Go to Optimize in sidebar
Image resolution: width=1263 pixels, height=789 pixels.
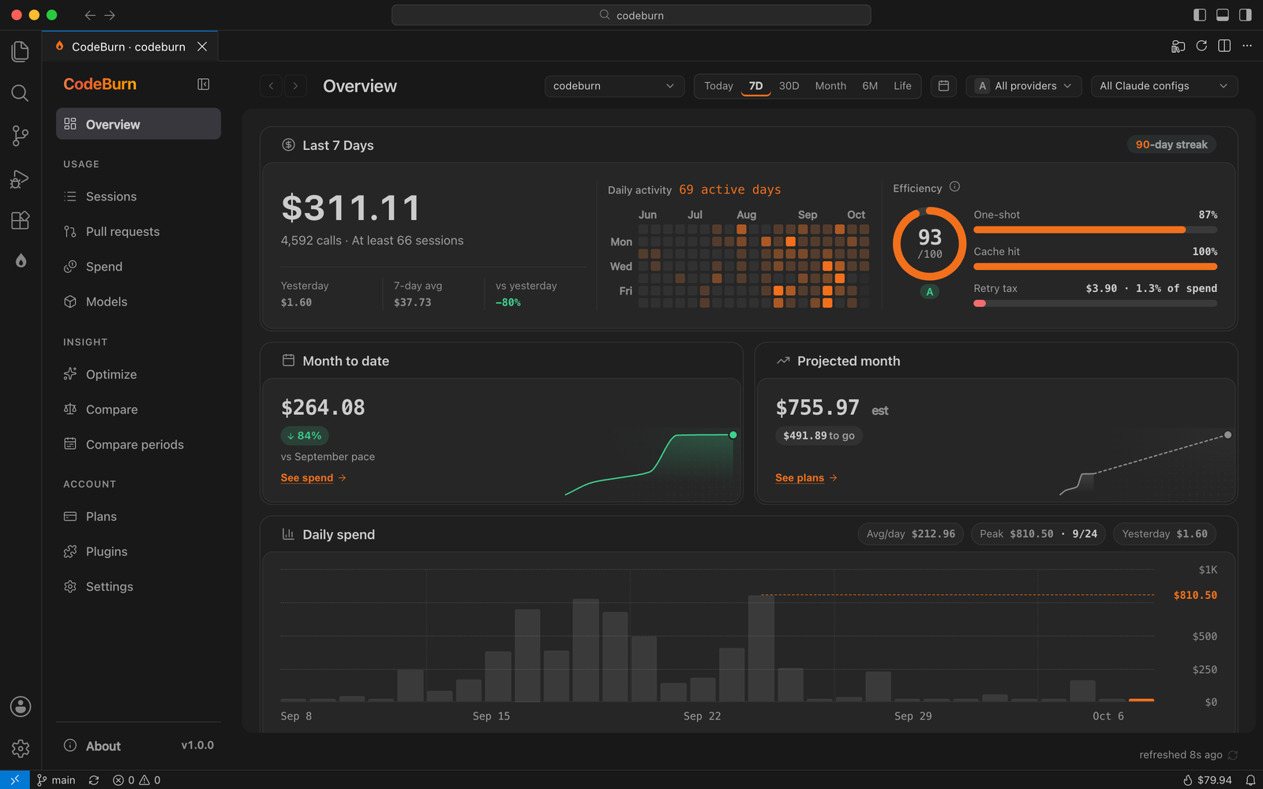coord(138,374)
